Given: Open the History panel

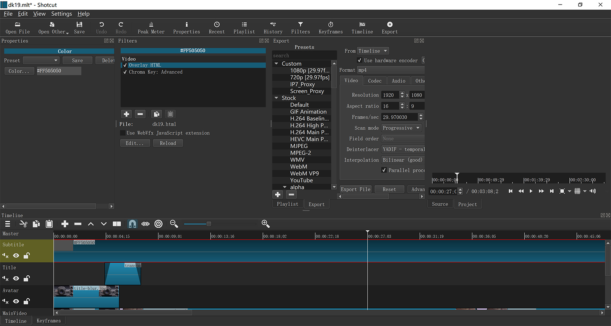Looking at the screenshot, I should 273,28.
